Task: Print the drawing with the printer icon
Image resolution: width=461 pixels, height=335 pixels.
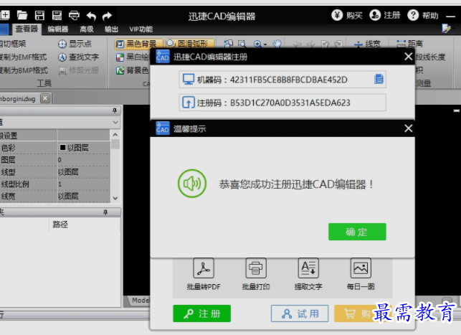Action: tap(74, 15)
